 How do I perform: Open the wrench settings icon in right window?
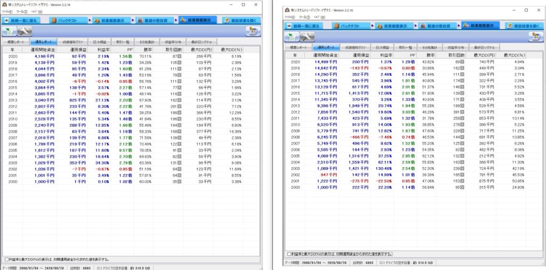coord(307,36)
